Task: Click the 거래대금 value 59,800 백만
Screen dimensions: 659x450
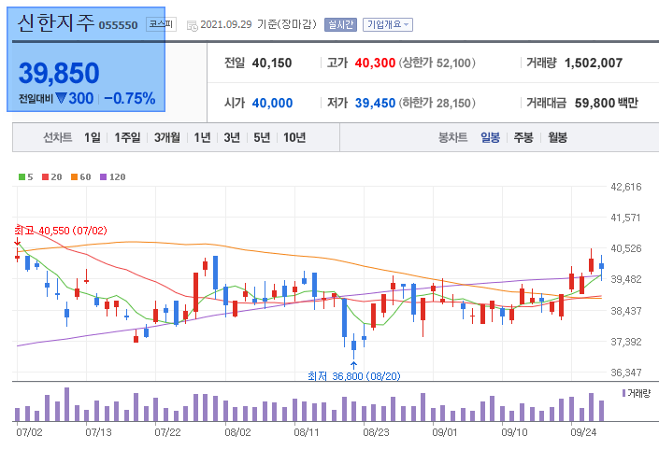Action: (606, 103)
